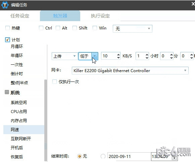195x162 pixels.
Task: Open the 网卡 network adapter dropdown
Action: click(130, 70)
